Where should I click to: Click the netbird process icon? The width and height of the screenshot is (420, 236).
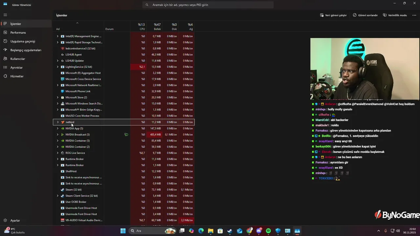coord(63,122)
